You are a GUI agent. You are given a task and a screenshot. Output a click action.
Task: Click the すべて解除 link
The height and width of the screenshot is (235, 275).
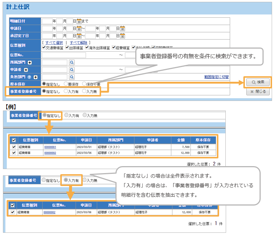[79, 43]
